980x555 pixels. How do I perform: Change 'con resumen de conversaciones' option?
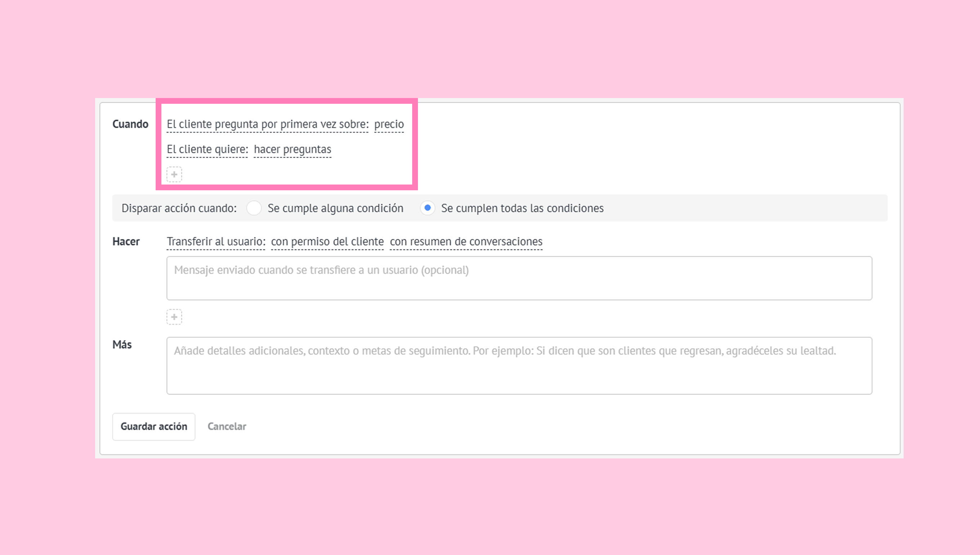tap(465, 242)
